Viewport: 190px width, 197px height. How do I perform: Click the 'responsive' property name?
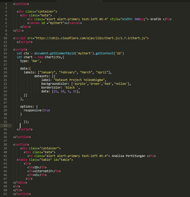tap(32, 110)
